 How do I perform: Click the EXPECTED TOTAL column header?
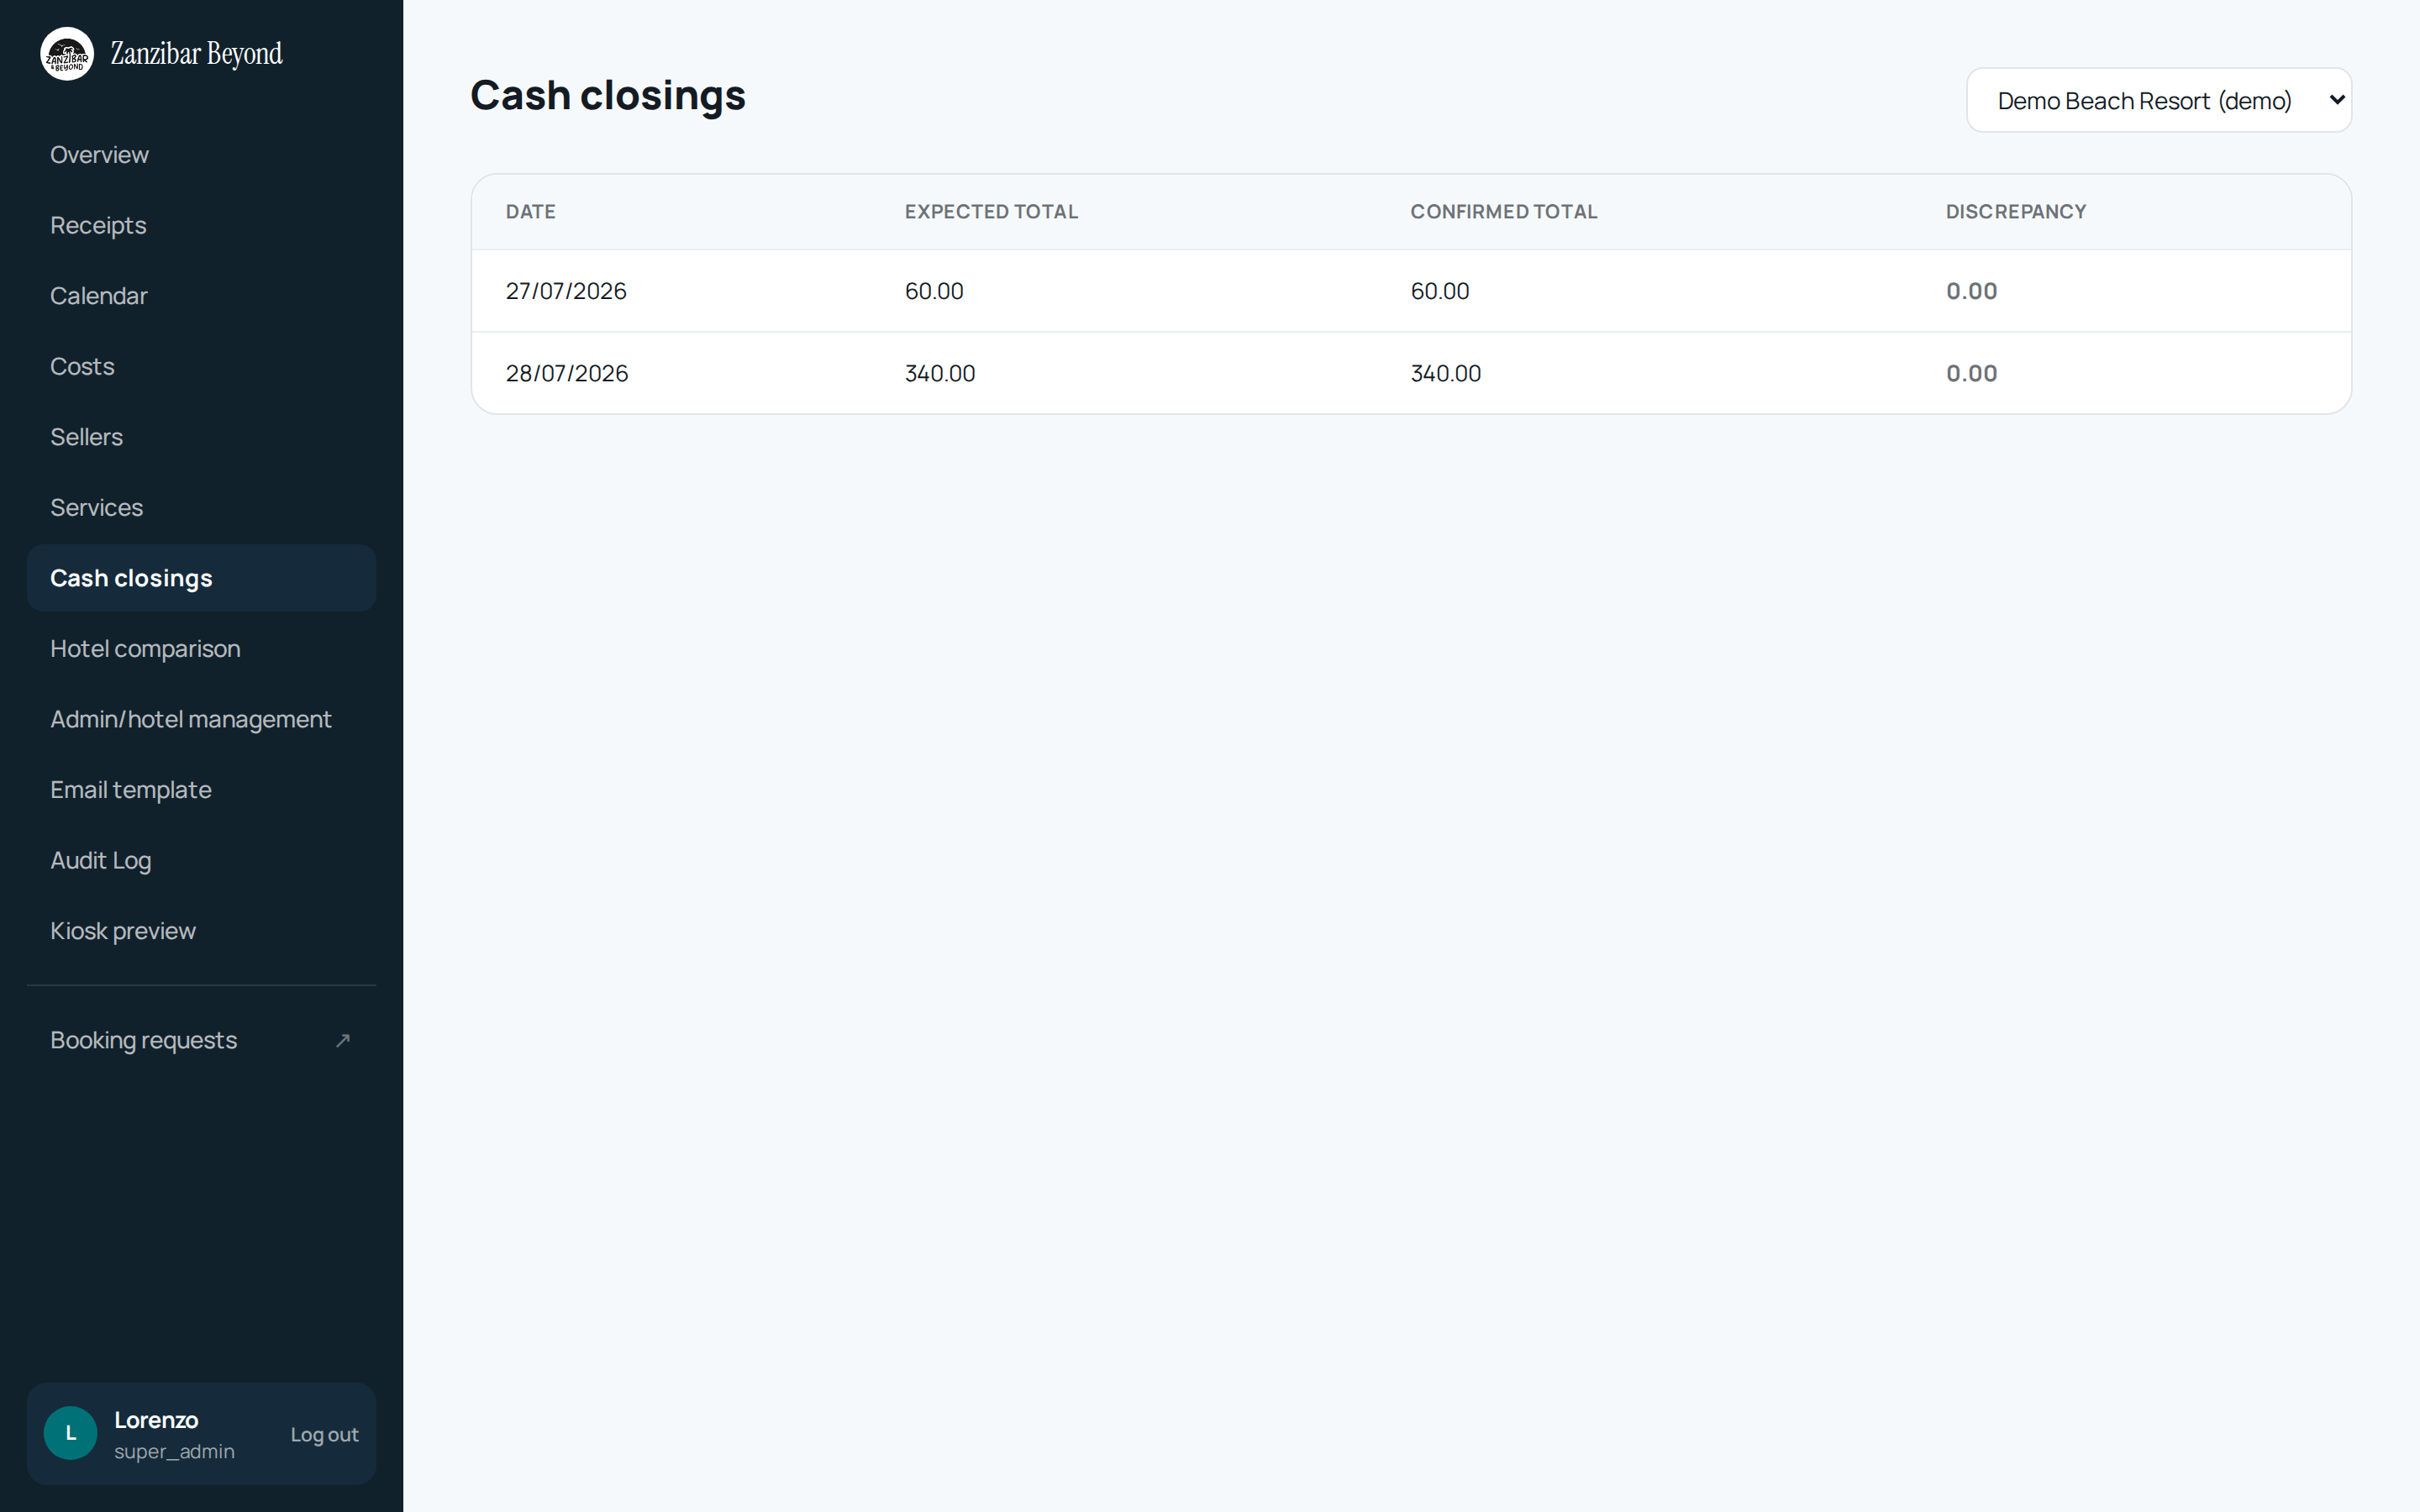pyautogui.click(x=991, y=212)
